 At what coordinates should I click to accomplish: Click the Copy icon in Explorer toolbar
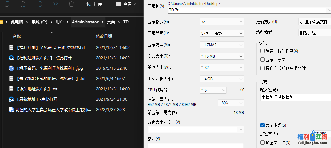pos(7,4)
